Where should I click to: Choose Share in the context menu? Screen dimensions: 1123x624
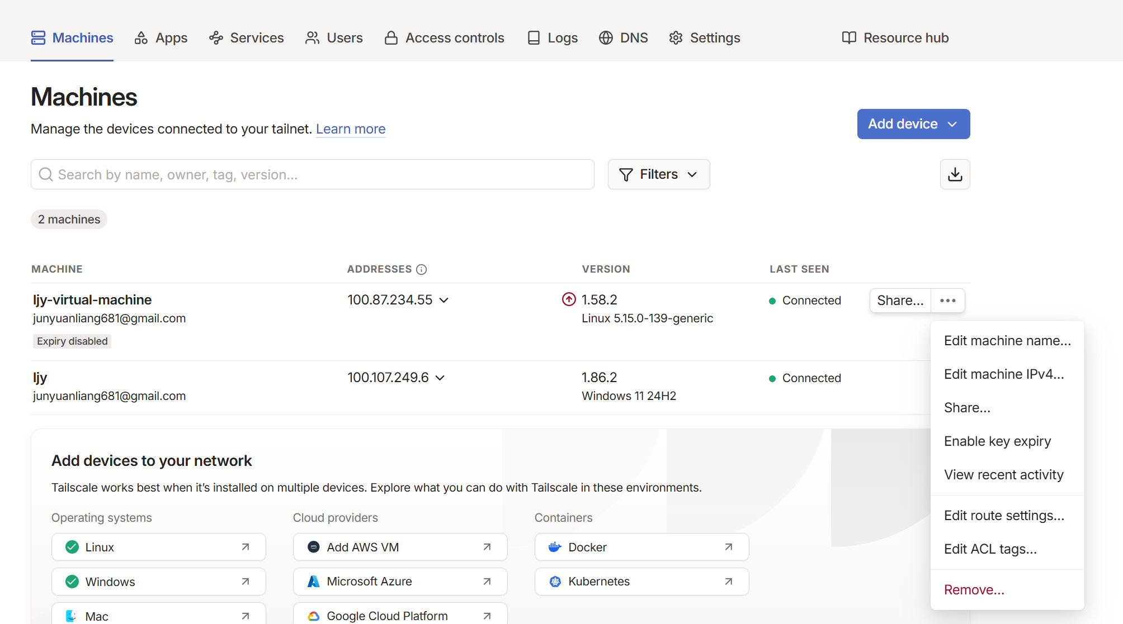click(x=1008, y=408)
